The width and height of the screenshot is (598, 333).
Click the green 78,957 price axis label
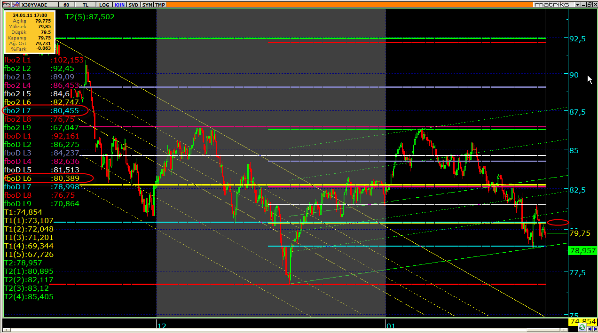[x=582, y=251]
